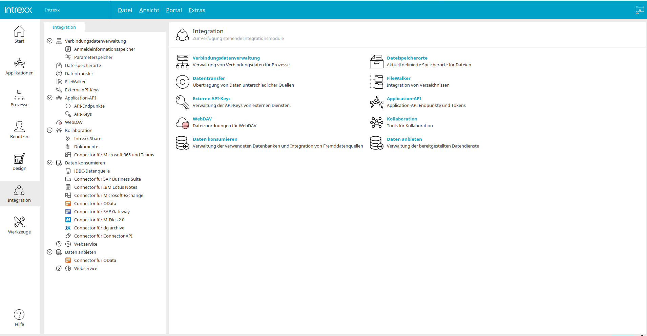The image size is (647, 336).
Task: Open the Externe API-Keys link in main panel
Action: [x=211, y=98]
